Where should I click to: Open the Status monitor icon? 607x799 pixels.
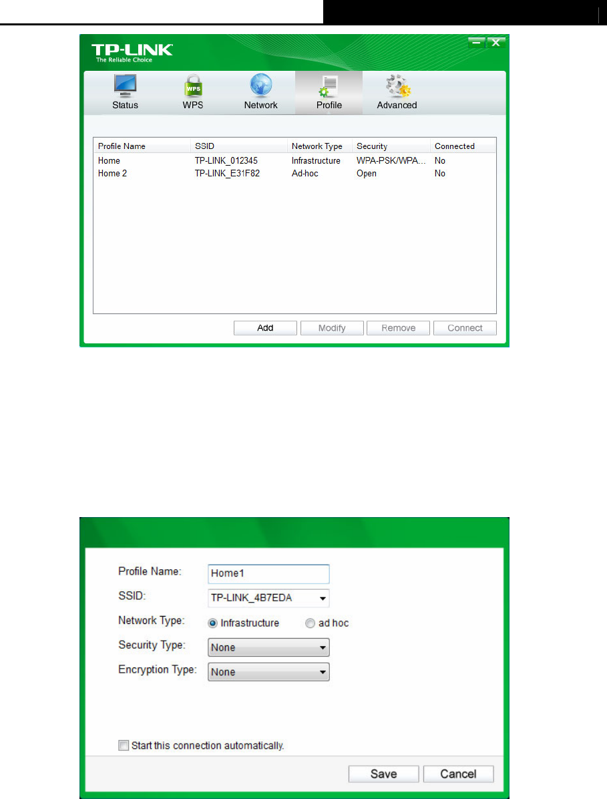click(125, 86)
